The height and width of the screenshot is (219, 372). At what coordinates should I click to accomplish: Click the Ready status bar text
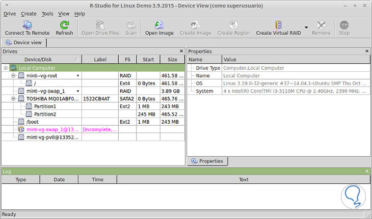(9, 214)
